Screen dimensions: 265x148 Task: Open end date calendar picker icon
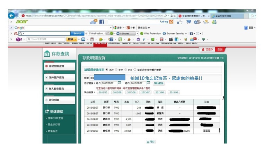click(148, 83)
